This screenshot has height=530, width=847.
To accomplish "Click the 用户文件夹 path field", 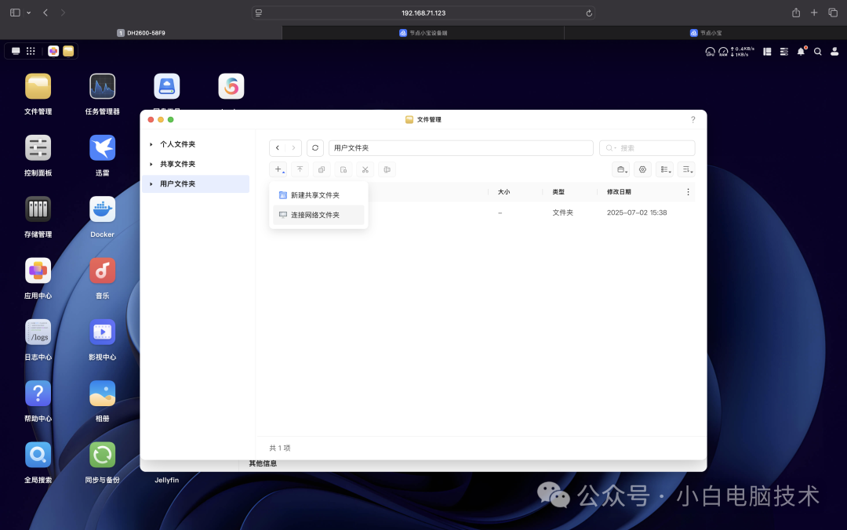I will pos(461,148).
